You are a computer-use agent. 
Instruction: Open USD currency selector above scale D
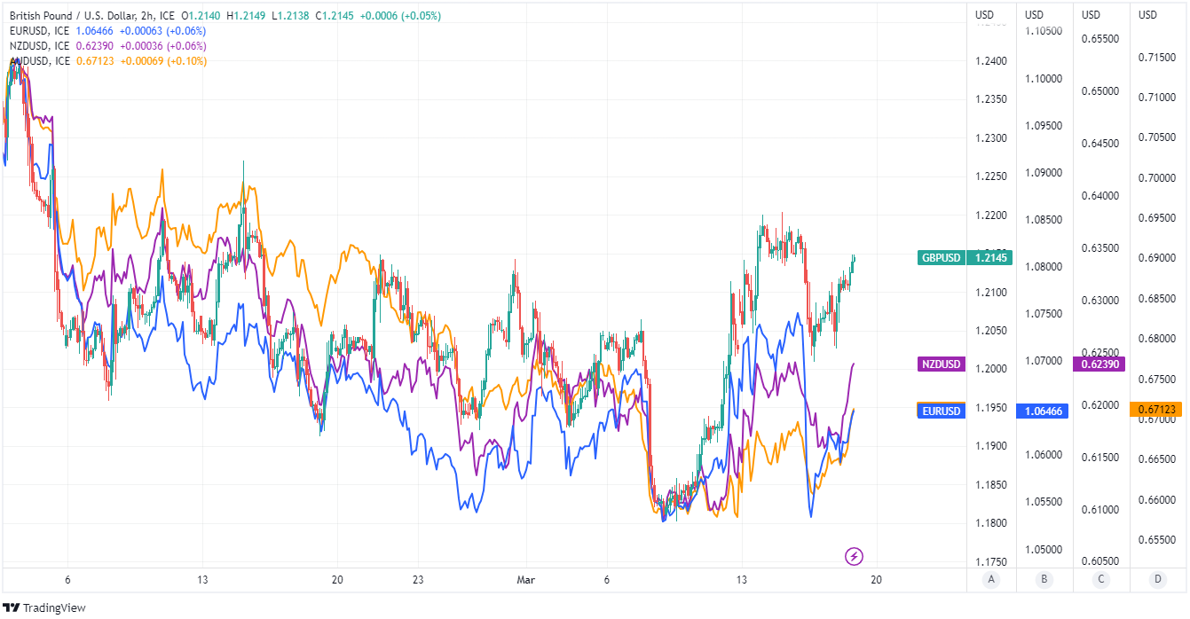tap(1147, 14)
